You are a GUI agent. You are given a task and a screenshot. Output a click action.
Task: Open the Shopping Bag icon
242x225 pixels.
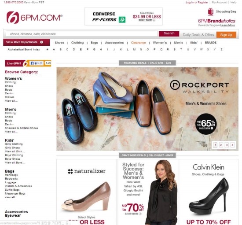point(211,11)
